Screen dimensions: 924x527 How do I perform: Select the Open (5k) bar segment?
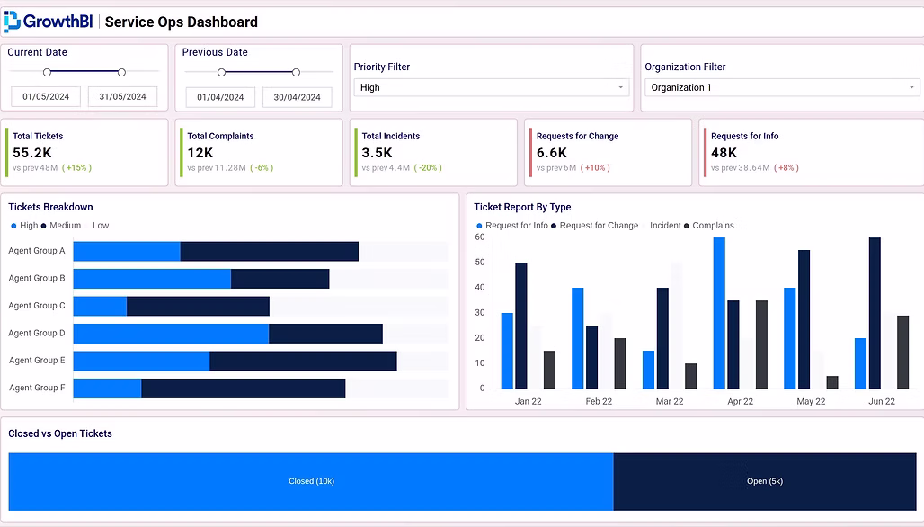tap(765, 482)
